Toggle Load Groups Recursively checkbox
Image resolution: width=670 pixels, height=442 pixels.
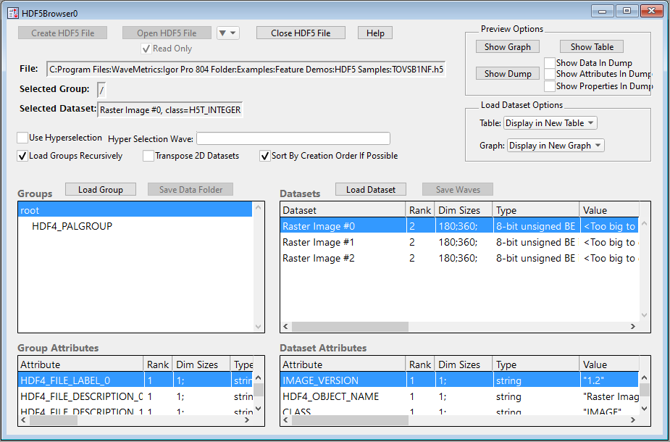click(x=22, y=156)
